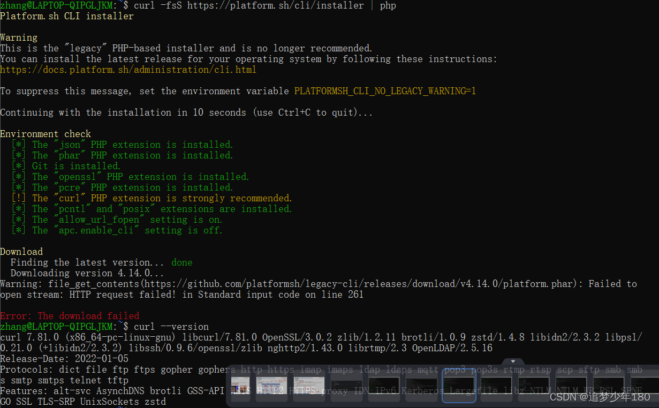Click the 'Continuing with the installation in 10 seconds' line
The width and height of the screenshot is (659, 408).
coord(186,112)
